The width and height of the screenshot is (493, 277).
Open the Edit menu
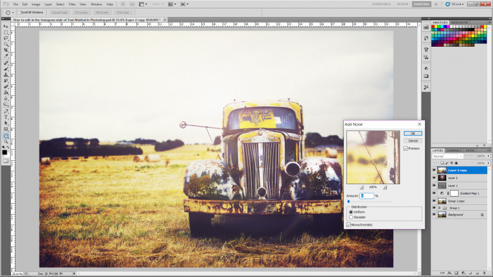(25, 5)
